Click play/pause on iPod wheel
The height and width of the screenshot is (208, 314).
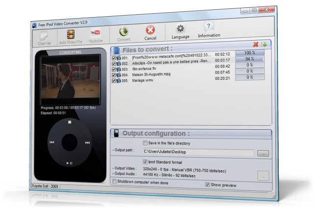70,163
